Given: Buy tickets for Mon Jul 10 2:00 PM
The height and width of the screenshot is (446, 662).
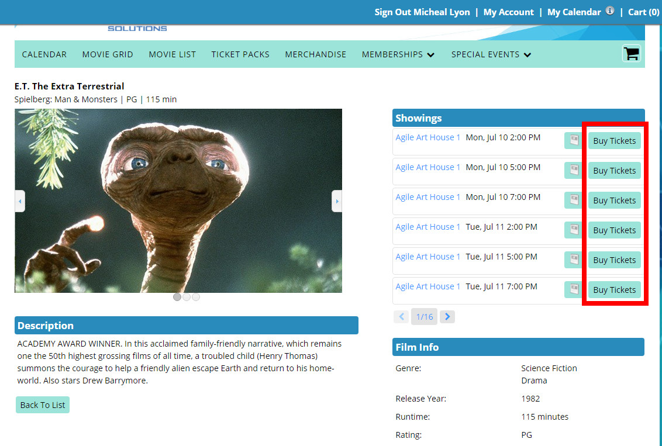Looking at the screenshot, I should click(614, 140).
